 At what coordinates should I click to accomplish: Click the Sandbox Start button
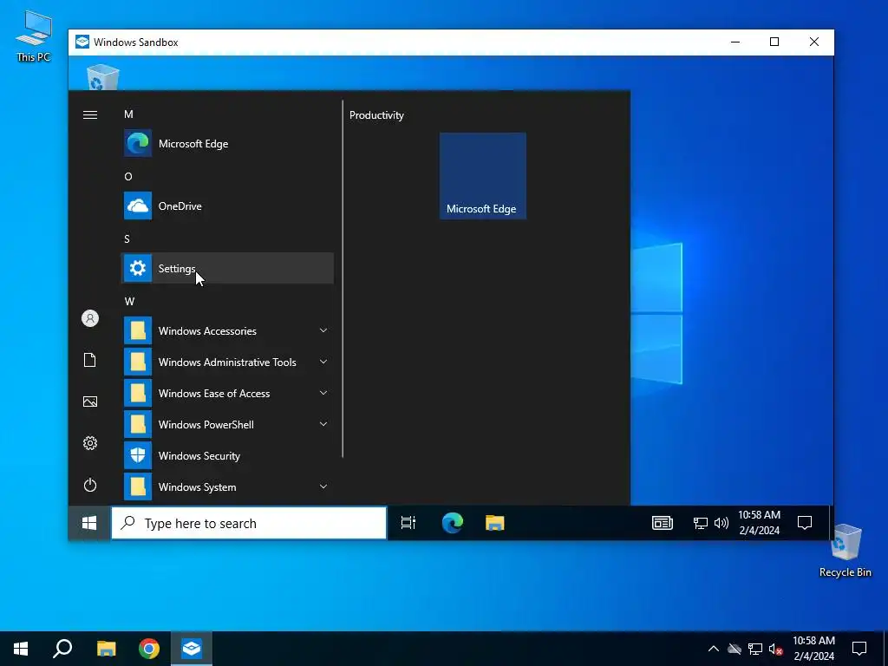point(89,523)
